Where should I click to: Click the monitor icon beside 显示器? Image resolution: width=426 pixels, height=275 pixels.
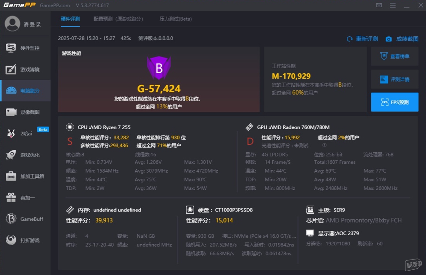tap(310, 233)
